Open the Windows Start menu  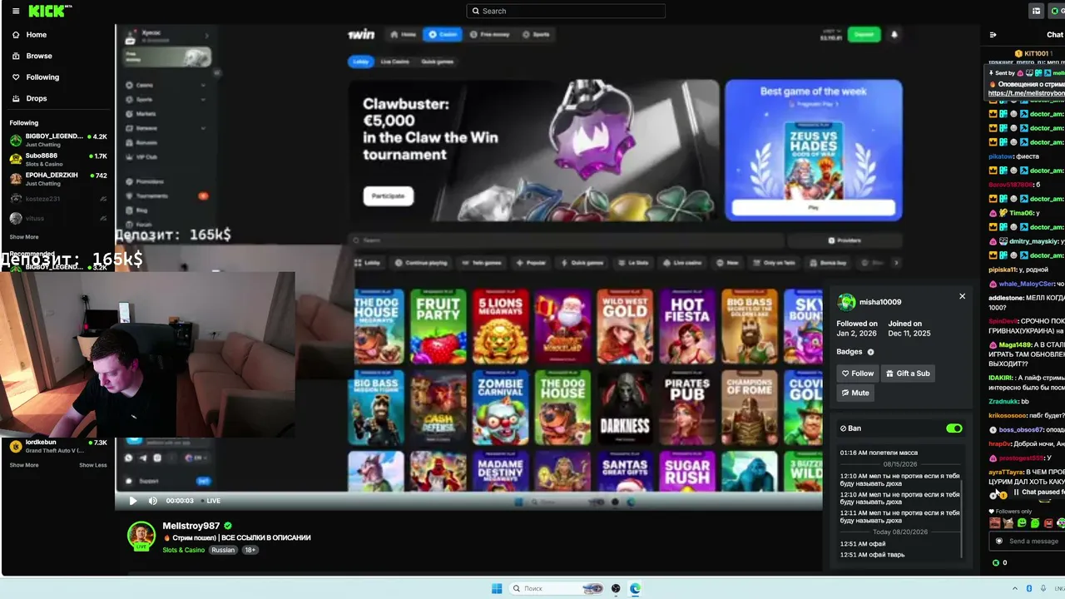pyautogui.click(x=497, y=588)
